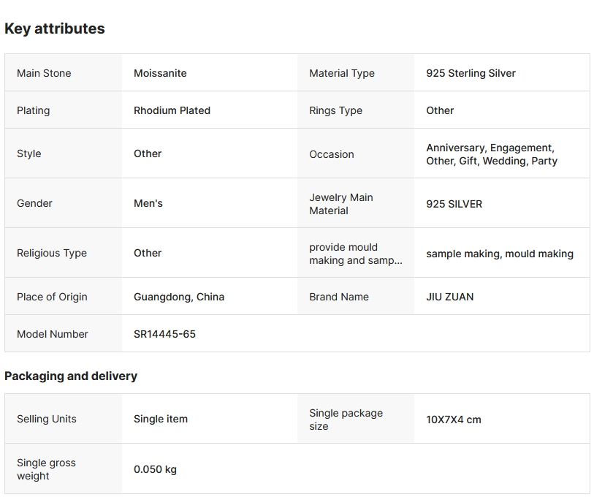The height and width of the screenshot is (497, 594).
Task: Click the Place of Origin label
Action: tap(52, 297)
